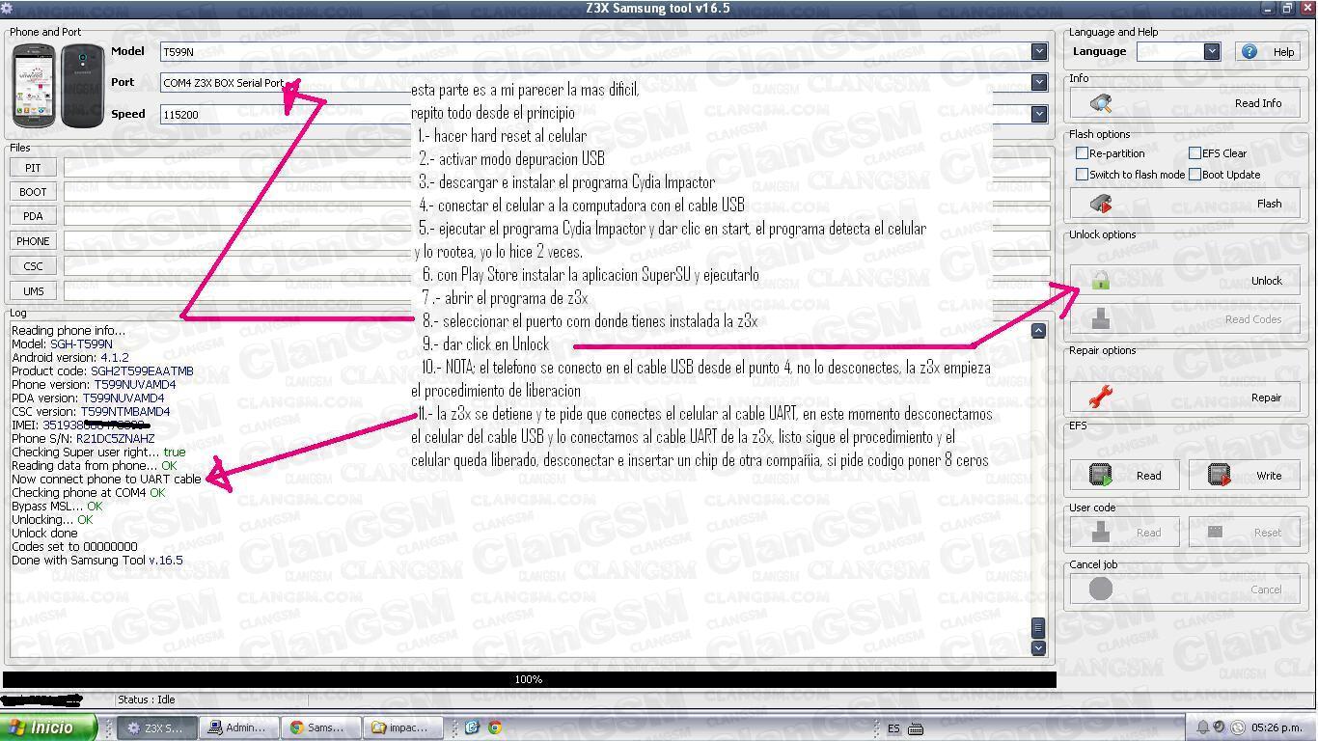This screenshot has width=1318, height=741.
Task: Open Internet Explorer quick launch icon
Action: tap(472, 727)
